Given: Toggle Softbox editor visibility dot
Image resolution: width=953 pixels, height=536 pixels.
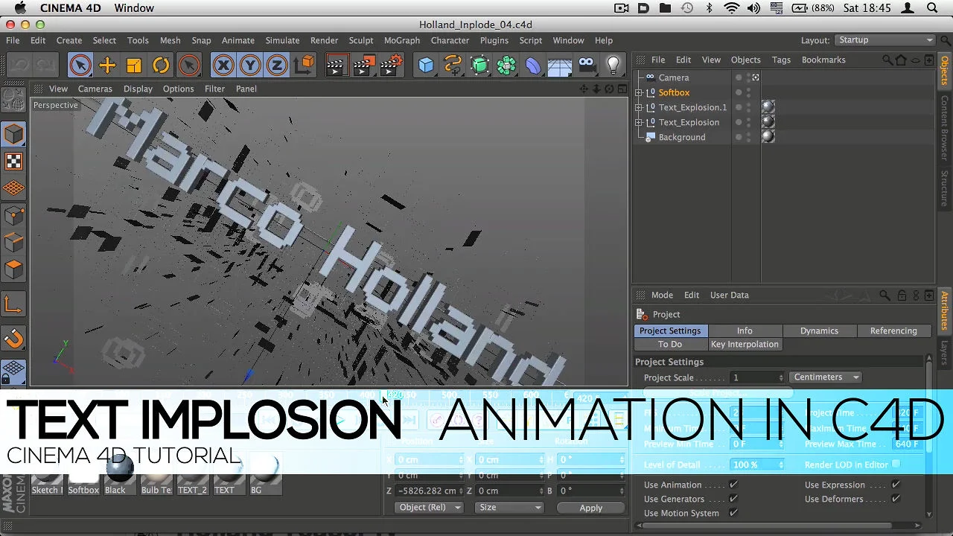Looking at the screenshot, I should (739, 91).
